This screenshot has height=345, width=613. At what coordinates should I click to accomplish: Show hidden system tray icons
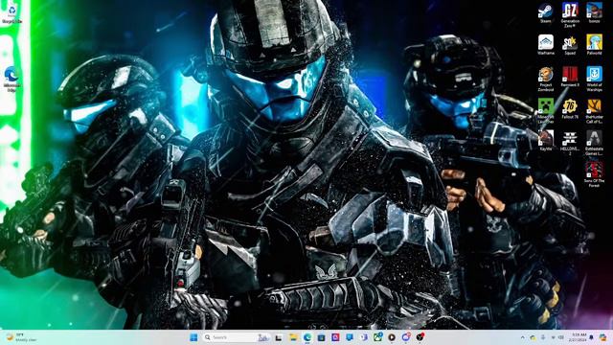coord(523,337)
